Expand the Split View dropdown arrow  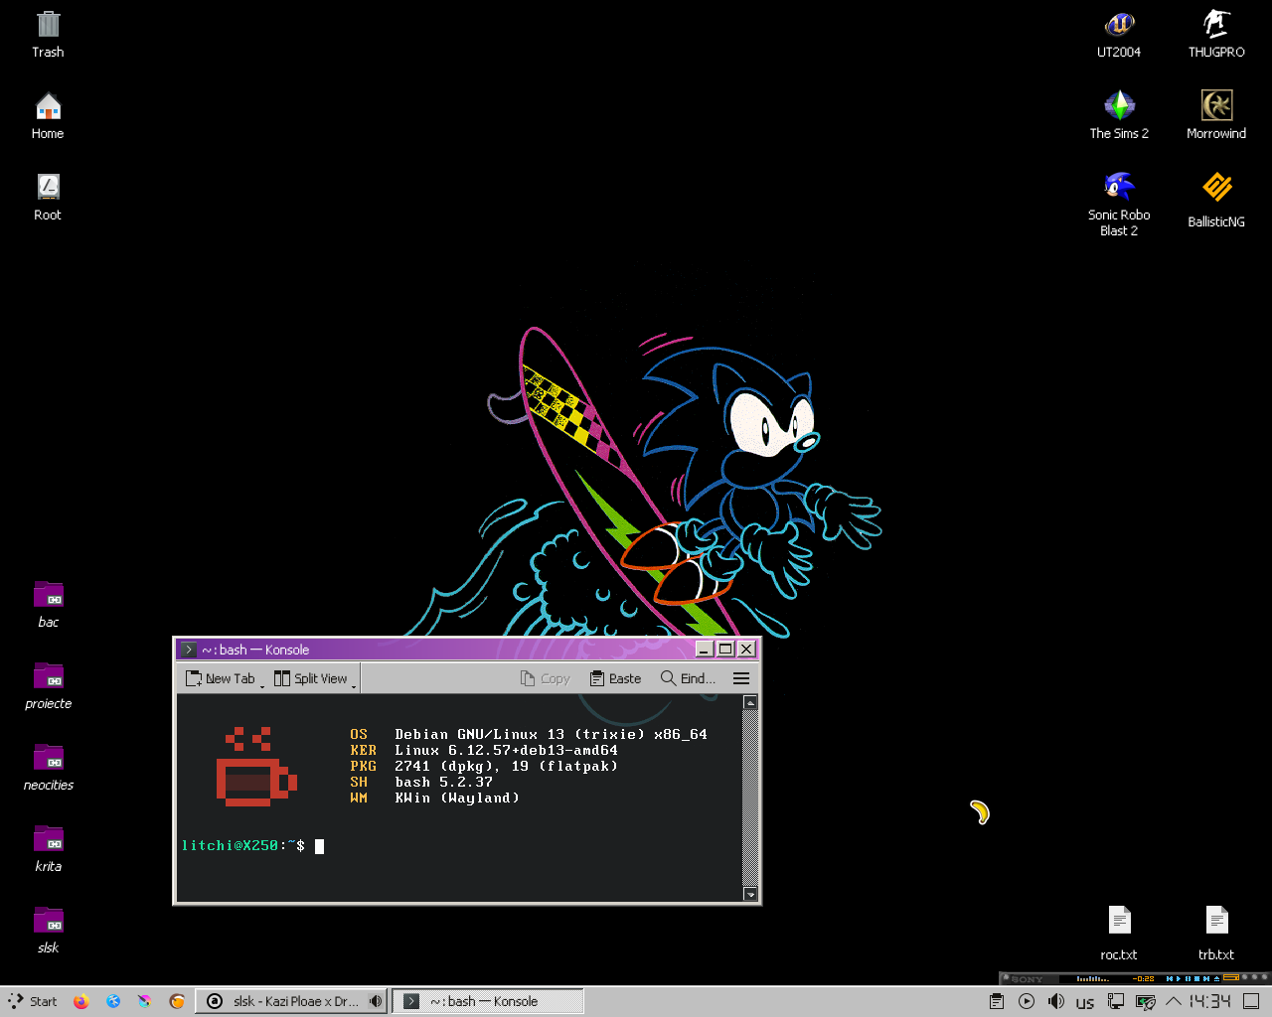point(354,684)
